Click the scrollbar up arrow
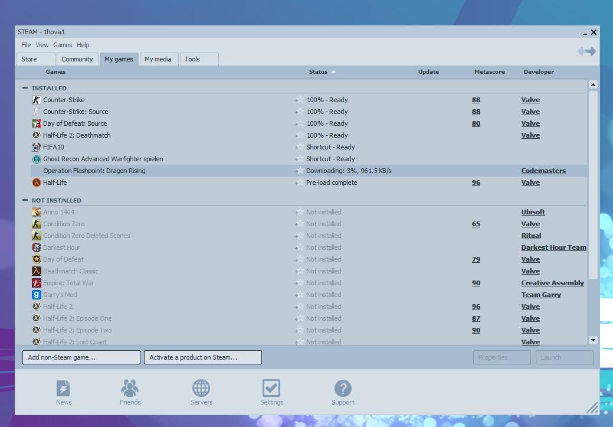The height and width of the screenshot is (427, 613). pos(593,84)
